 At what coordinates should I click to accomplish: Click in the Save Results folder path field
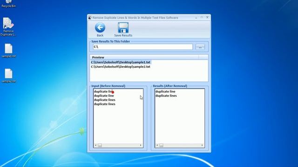(143, 47)
